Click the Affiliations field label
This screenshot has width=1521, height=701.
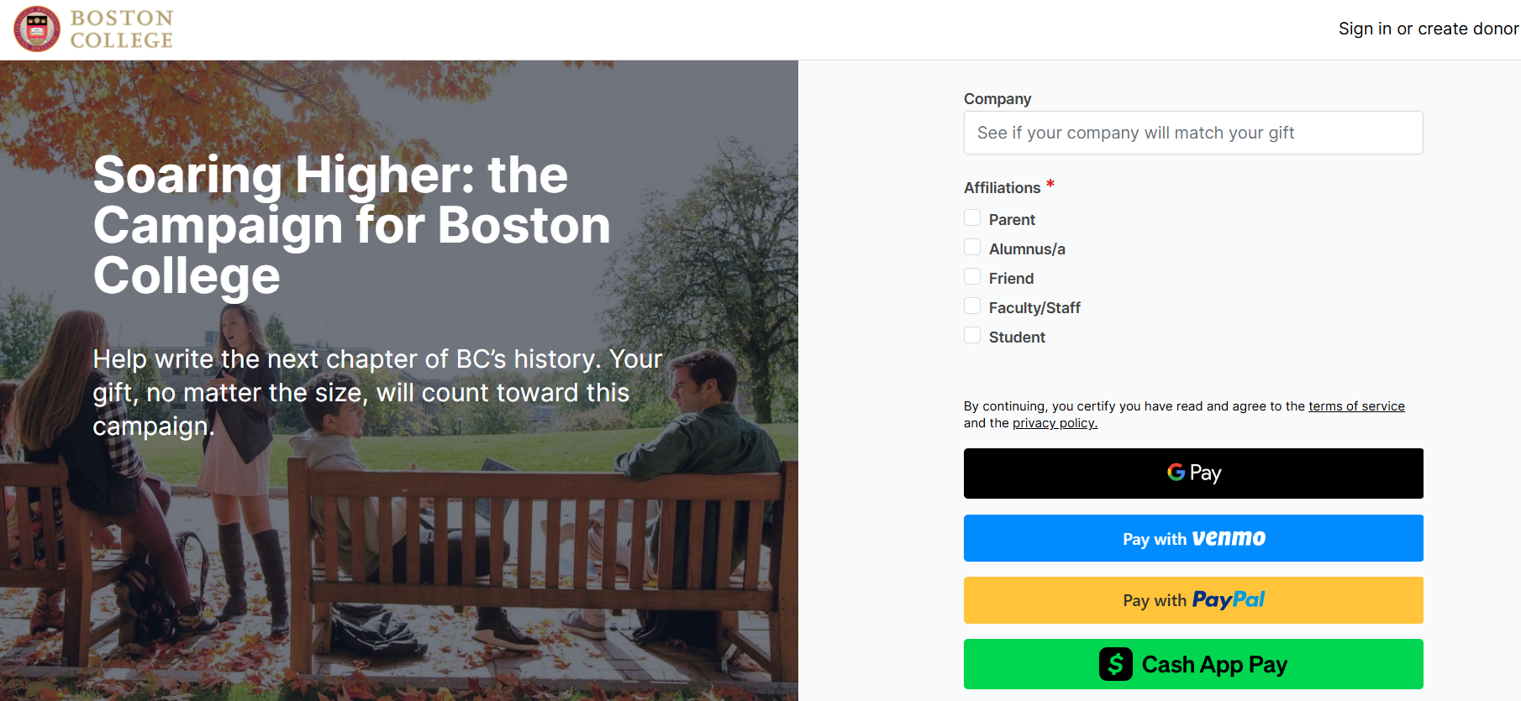1002,188
